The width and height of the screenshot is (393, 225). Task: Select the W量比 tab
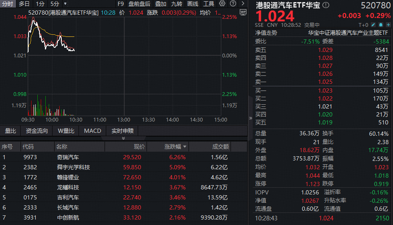66,131
